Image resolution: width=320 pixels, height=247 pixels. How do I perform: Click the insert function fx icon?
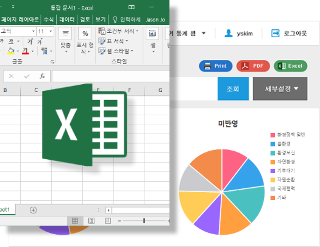pos(42,76)
